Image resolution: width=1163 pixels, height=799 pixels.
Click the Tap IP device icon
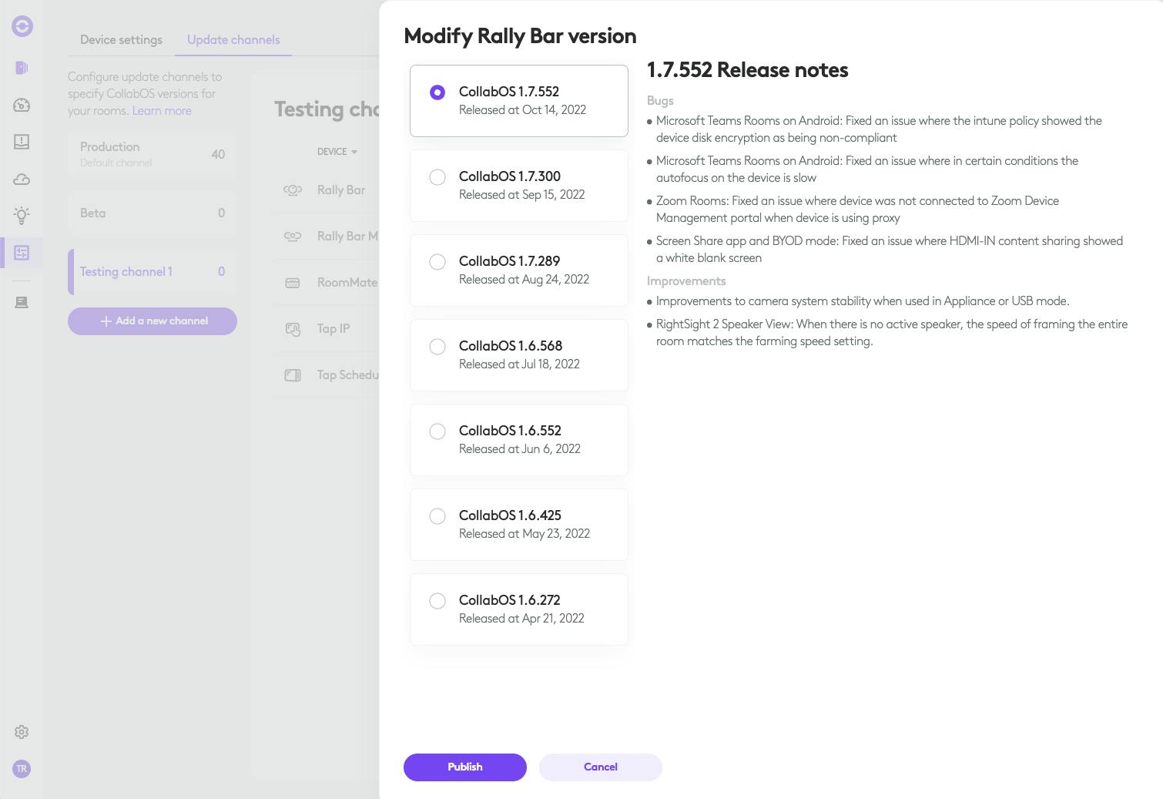pos(293,329)
